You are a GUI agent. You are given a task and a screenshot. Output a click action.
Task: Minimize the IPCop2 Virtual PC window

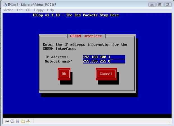coord(152,5)
